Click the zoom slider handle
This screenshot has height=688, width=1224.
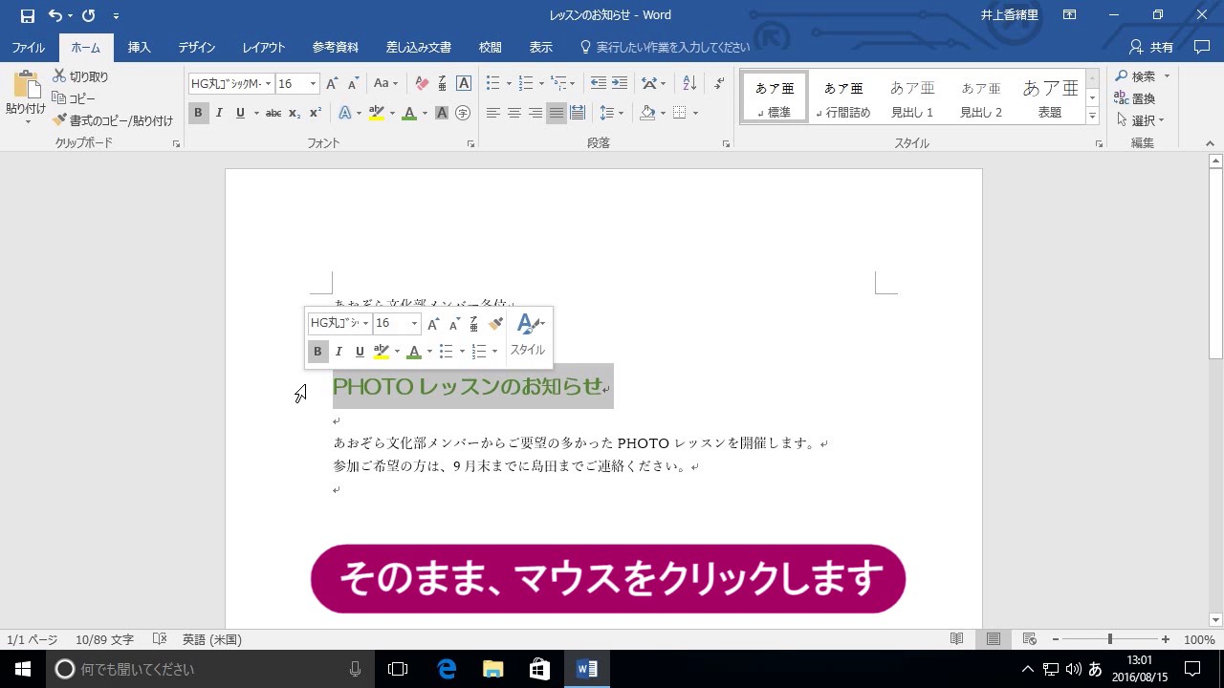(1110, 639)
